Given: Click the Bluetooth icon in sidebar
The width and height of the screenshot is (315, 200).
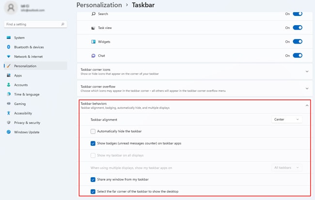Looking at the screenshot, I should click(8, 47).
